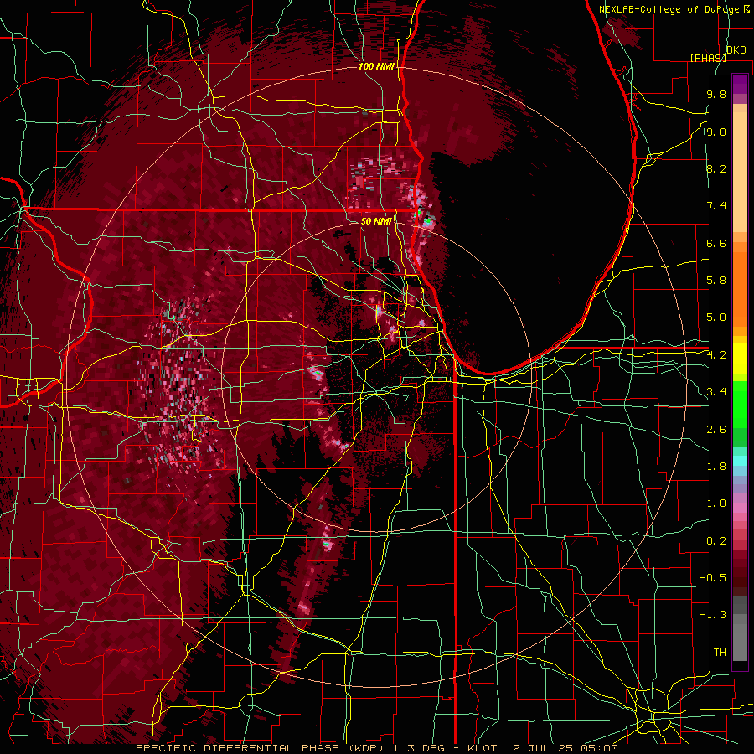This screenshot has width=754, height=754.
Task: Pick the cyan band beside 1.8
Action: [x=740, y=461]
